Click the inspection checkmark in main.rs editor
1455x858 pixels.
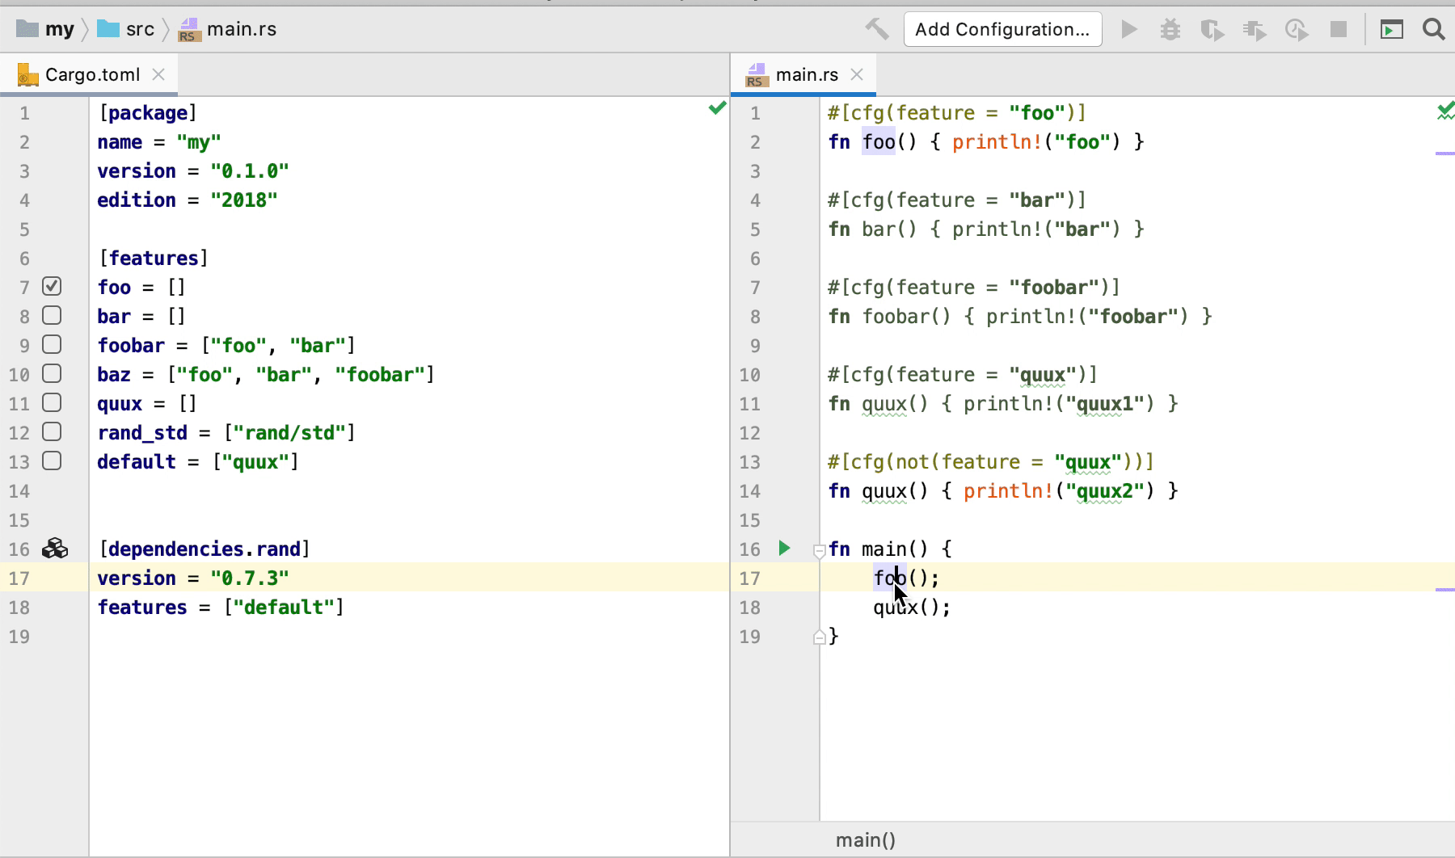click(1445, 111)
